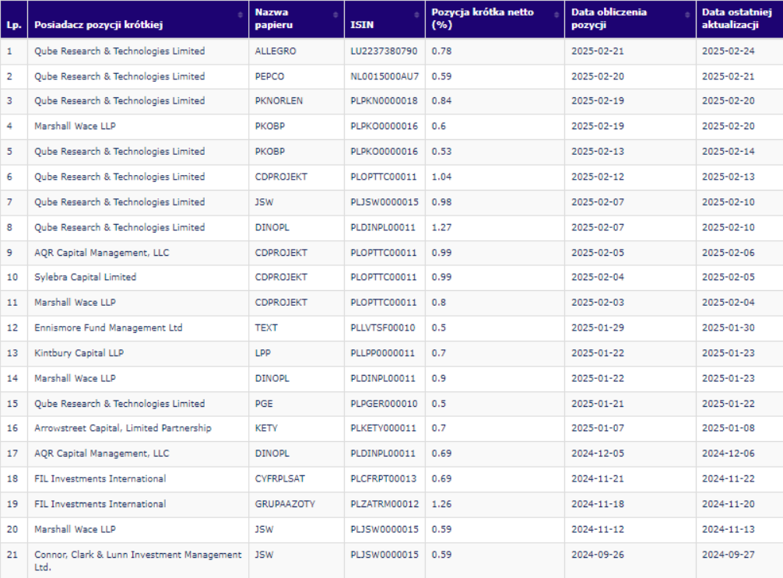This screenshot has width=783, height=578.
Task: Click calculation date 2025-02-21
Action: point(597,51)
